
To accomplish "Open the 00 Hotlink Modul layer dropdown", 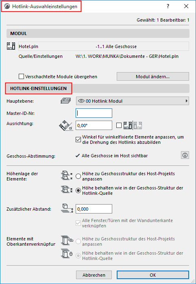I will [x=133, y=101].
